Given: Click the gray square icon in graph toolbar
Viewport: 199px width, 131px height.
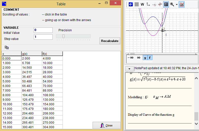Looking at the screenshot, I should tap(137, 4).
